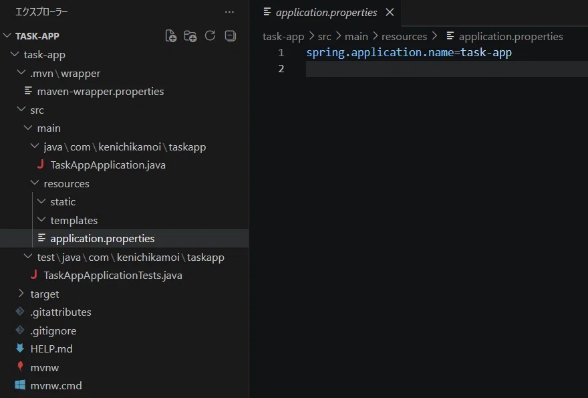The width and height of the screenshot is (588, 398).
Task: Open maven-wrapper.properties from the tree
Action: click(100, 91)
